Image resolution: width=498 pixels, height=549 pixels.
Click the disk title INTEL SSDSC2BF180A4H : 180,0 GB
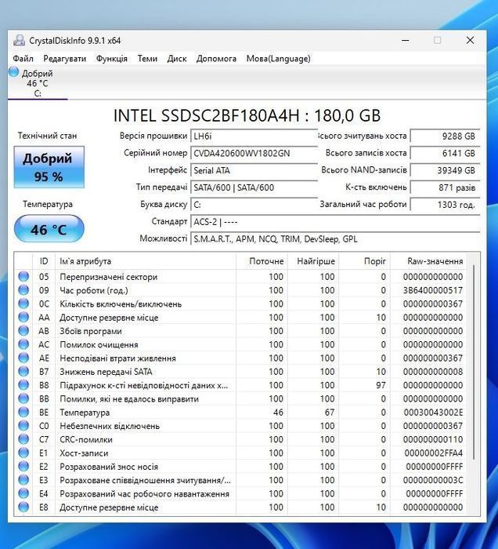247,115
